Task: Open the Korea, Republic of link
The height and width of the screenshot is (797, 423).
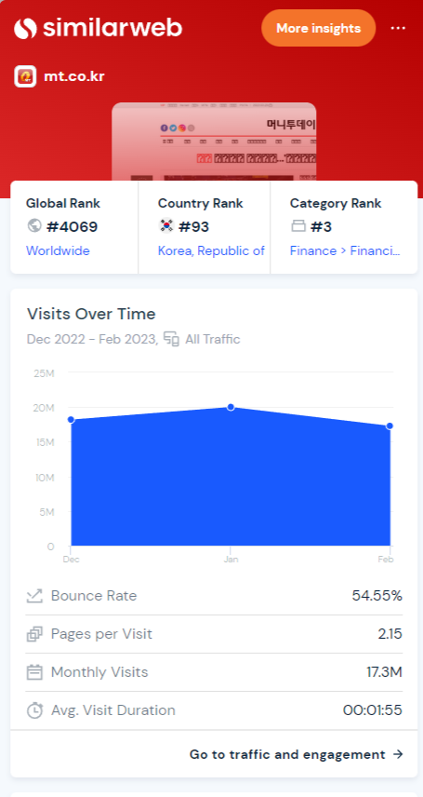Action: tap(211, 250)
